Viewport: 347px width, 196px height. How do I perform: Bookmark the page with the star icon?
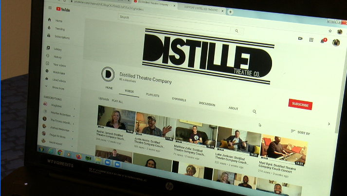(330, 31)
